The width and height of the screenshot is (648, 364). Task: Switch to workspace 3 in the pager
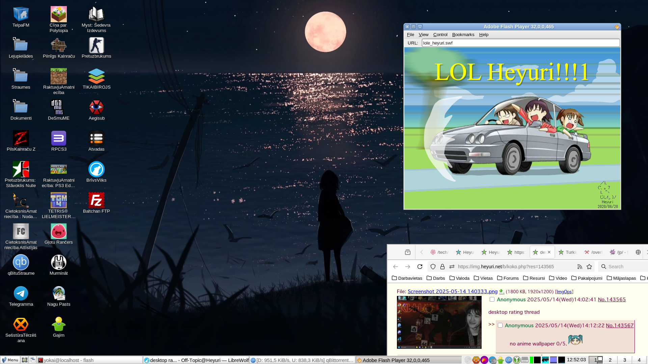624,360
